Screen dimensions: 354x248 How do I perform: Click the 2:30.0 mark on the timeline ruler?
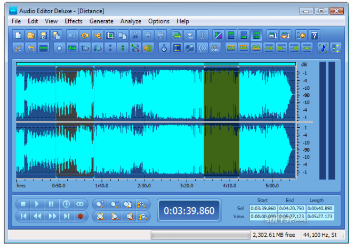(144, 186)
